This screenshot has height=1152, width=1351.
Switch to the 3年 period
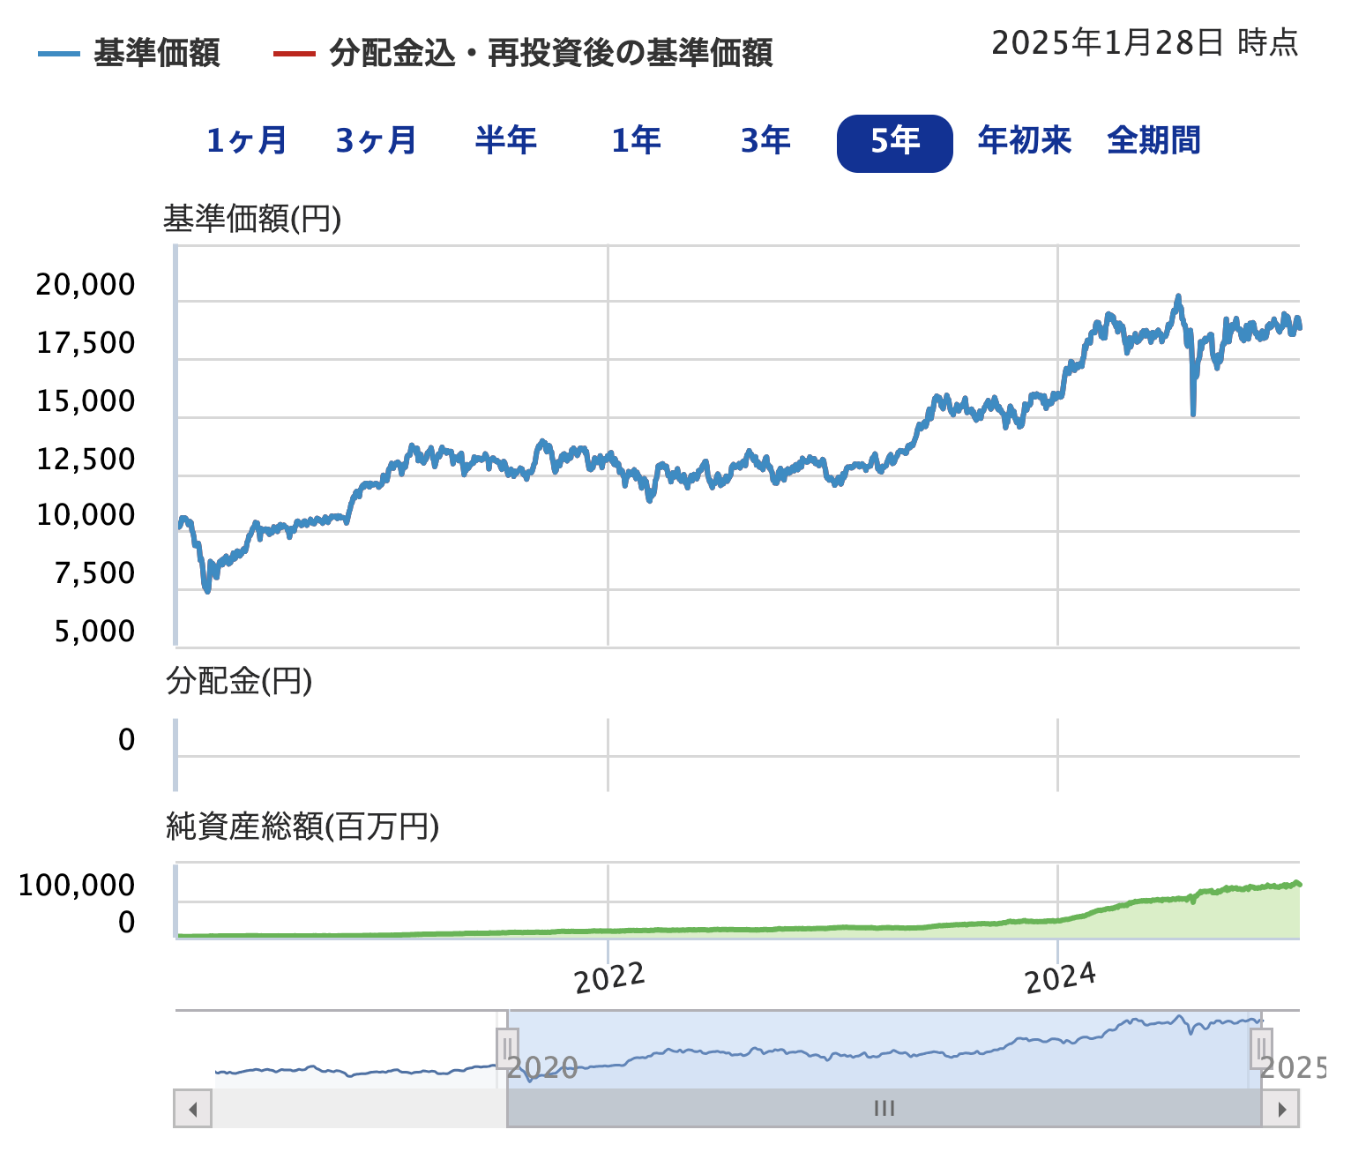pyautogui.click(x=765, y=141)
